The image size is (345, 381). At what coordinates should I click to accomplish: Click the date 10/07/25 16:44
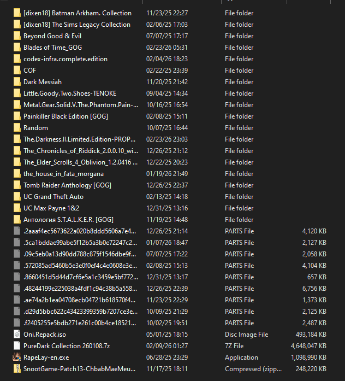tap(167, 128)
